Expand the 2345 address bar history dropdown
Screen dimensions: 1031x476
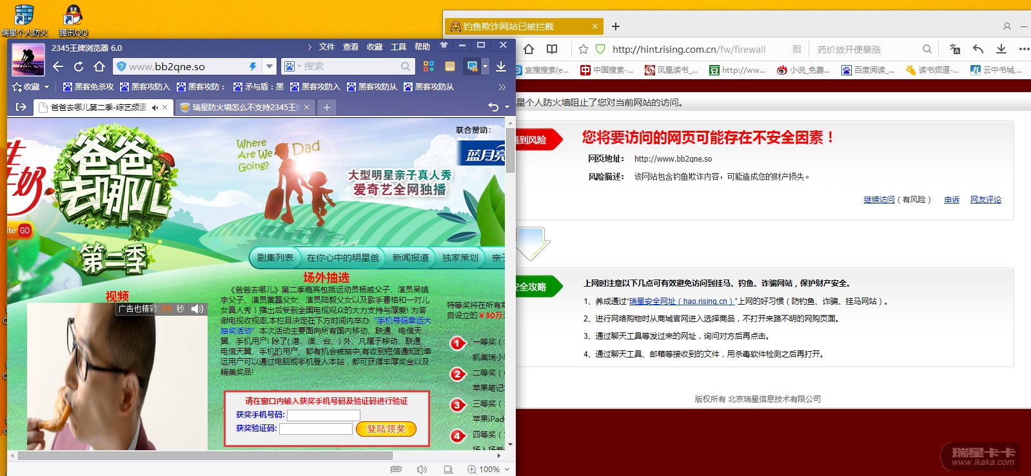point(270,66)
